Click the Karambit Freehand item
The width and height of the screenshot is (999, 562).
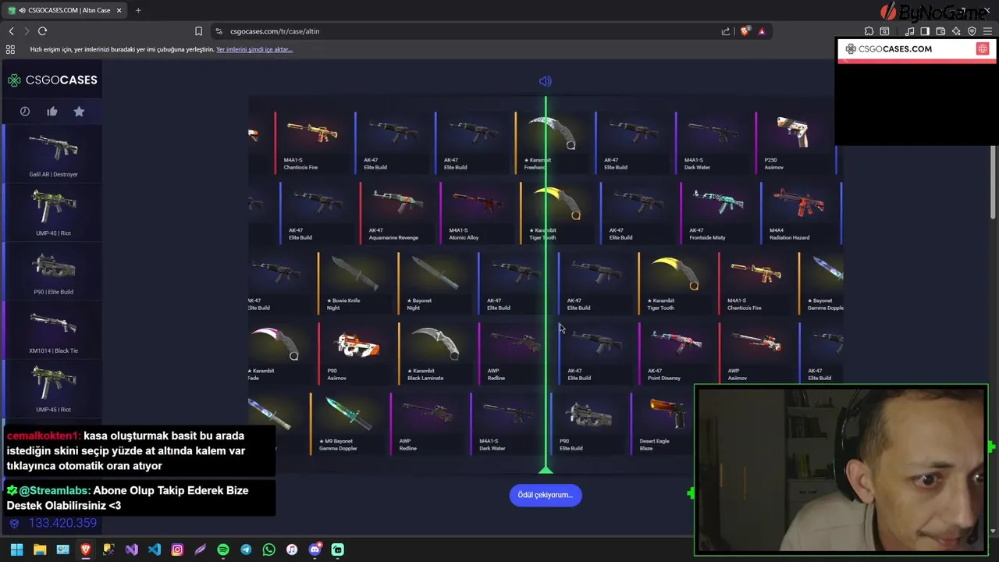click(x=554, y=143)
